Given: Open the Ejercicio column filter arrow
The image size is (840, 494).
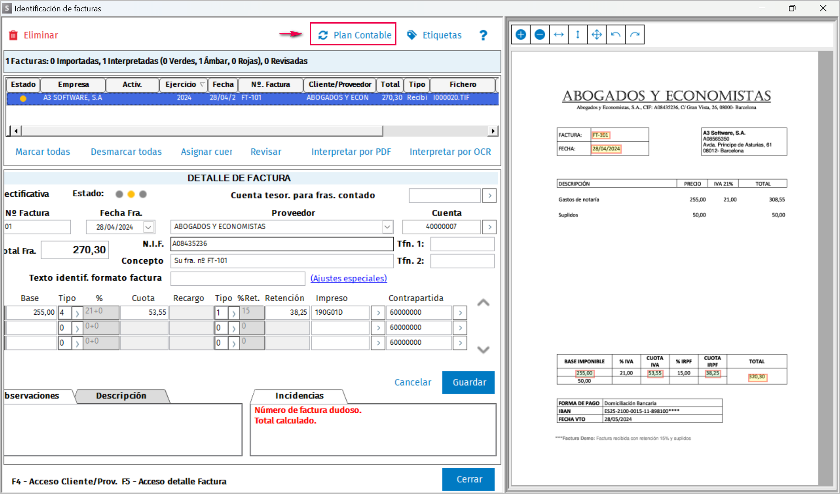Looking at the screenshot, I should 202,85.
